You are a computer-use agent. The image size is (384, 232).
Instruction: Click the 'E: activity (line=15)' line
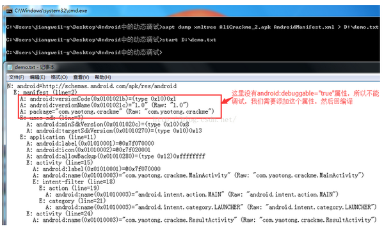point(60,162)
